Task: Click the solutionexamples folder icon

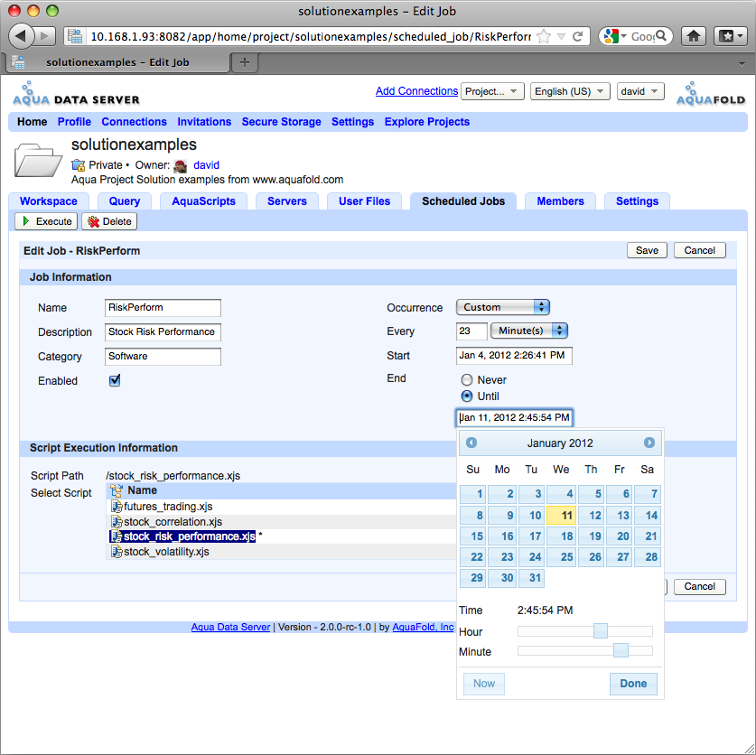Action: [38, 160]
